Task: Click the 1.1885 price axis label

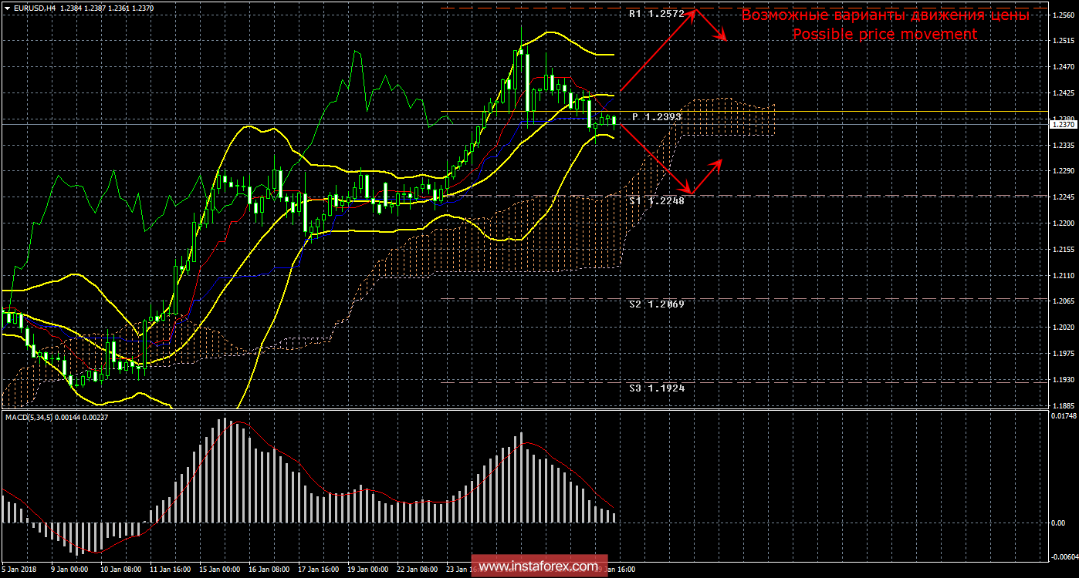Action: pyautogui.click(x=1063, y=406)
